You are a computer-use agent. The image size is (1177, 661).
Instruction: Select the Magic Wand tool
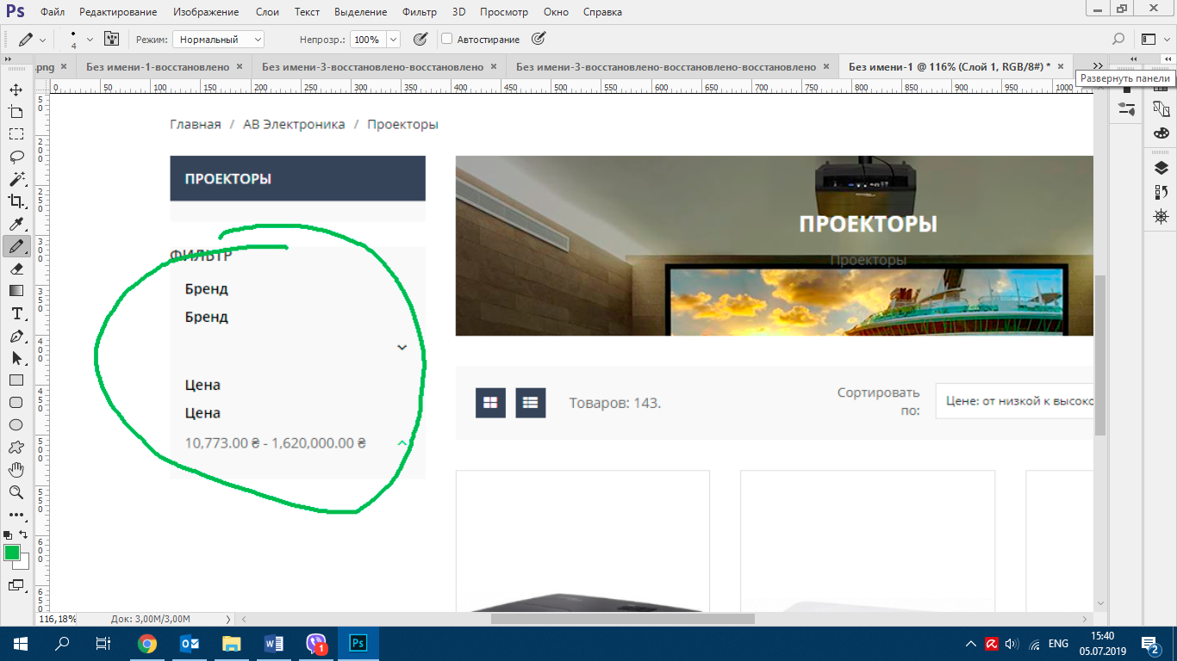point(16,179)
